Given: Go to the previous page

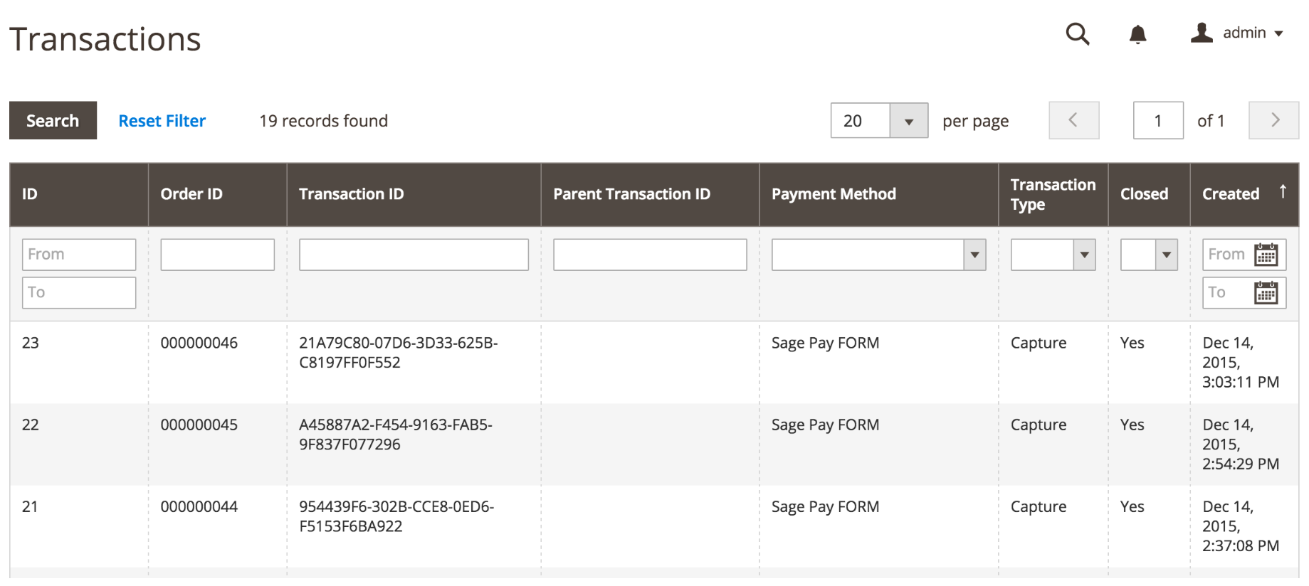Looking at the screenshot, I should pos(1073,120).
